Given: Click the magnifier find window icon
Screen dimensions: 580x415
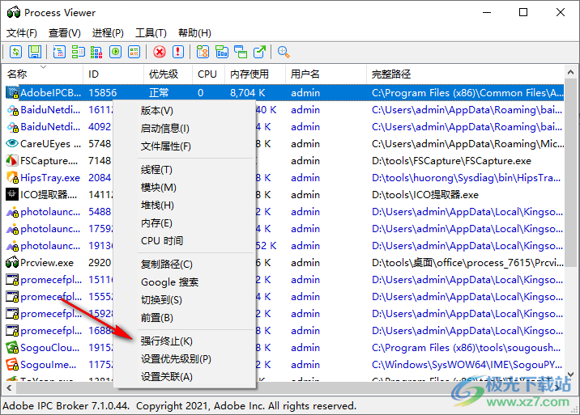Looking at the screenshot, I should click(x=284, y=52).
